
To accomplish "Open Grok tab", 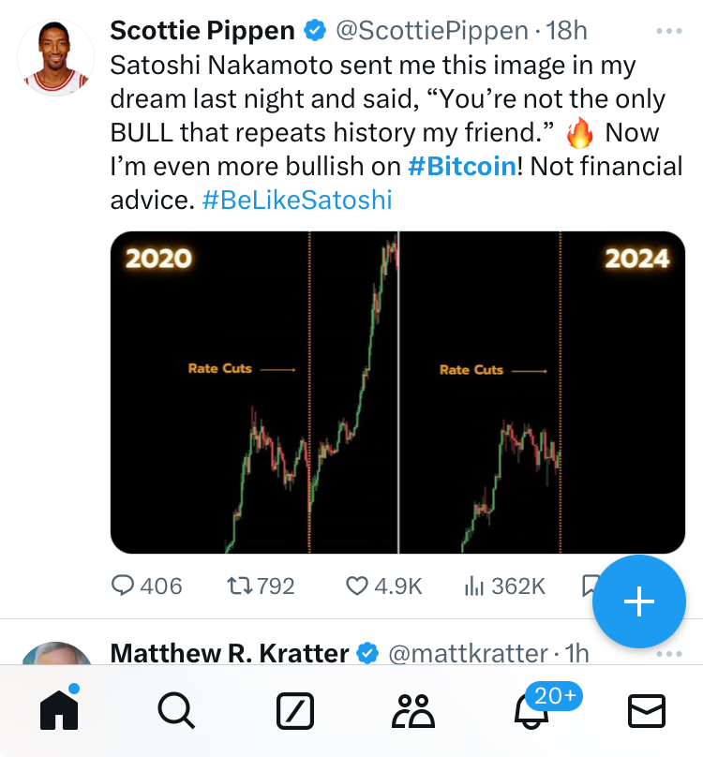I will pos(294,712).
